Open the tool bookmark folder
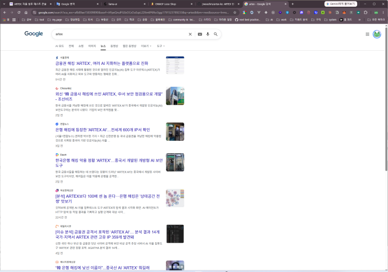Screen dimensions: 388x272 (39, 19)
